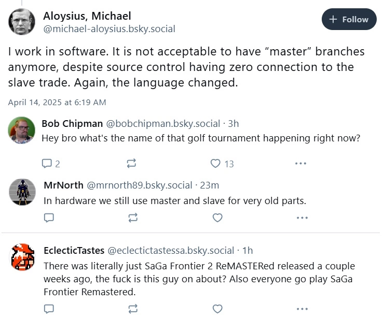Repost Bob Chipman's golf tournament reply
The height and width of the screenshot is (318, 384).
pyautogui.click(x=131, y=163)
